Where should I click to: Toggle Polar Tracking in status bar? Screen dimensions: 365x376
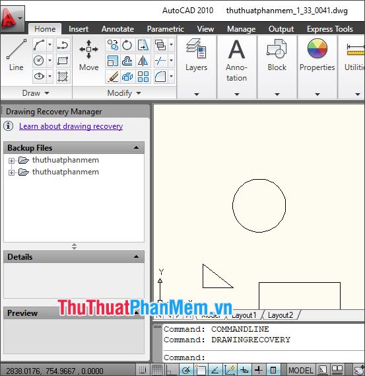(186, 370)
